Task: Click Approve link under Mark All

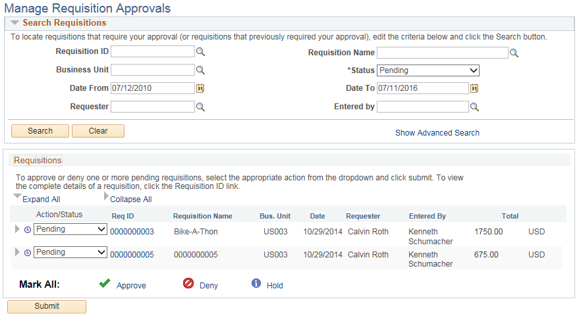Action: click(131, 286)
